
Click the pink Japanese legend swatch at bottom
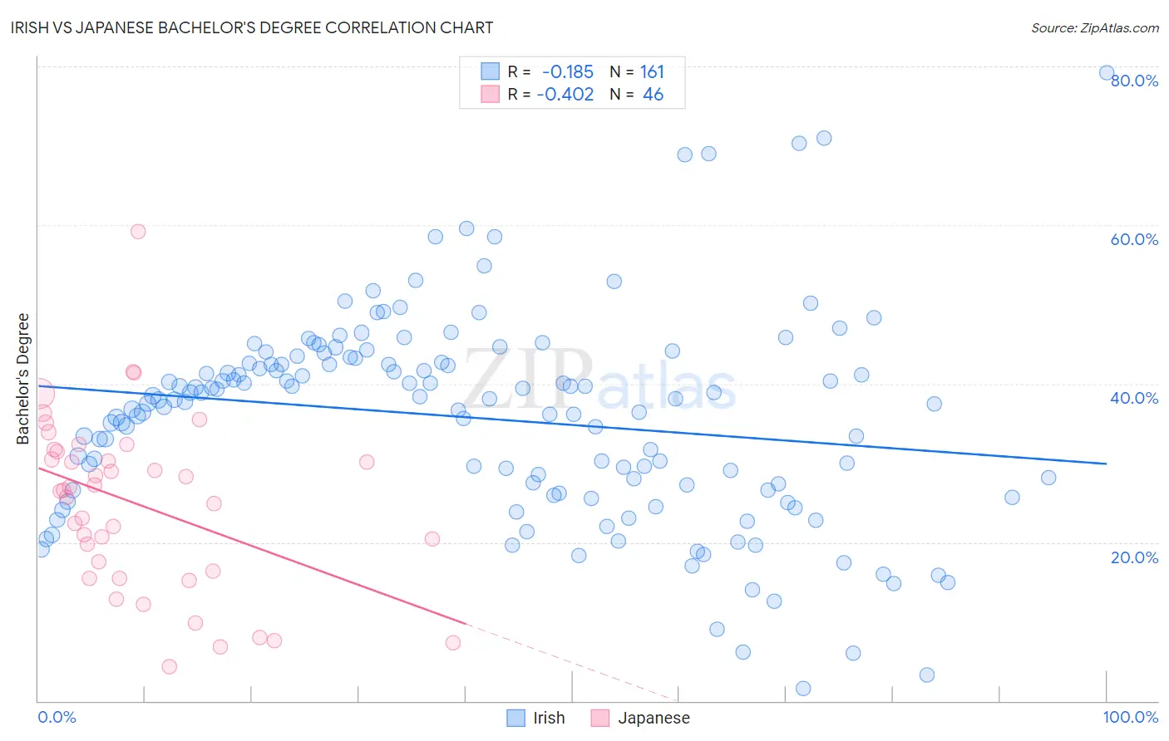coord(600,718)
